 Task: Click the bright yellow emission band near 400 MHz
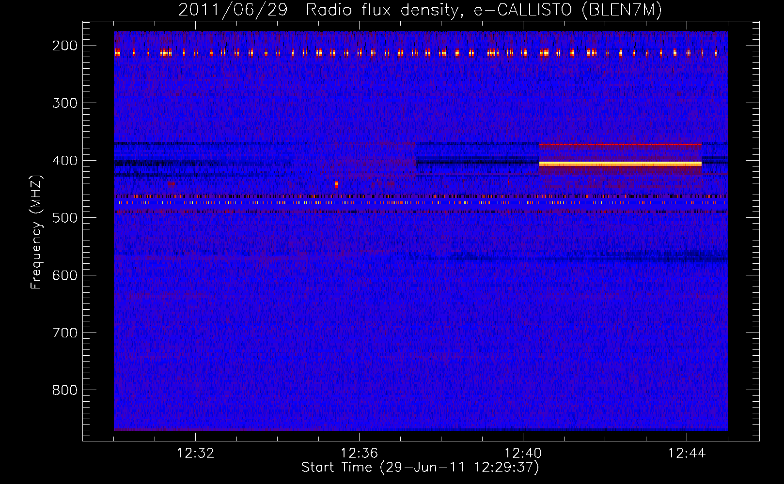tap(620, 164)
